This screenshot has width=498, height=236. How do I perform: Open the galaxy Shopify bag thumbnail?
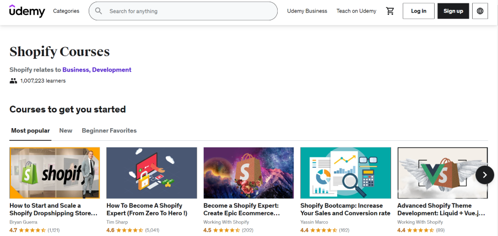click(x=248, y=173)
